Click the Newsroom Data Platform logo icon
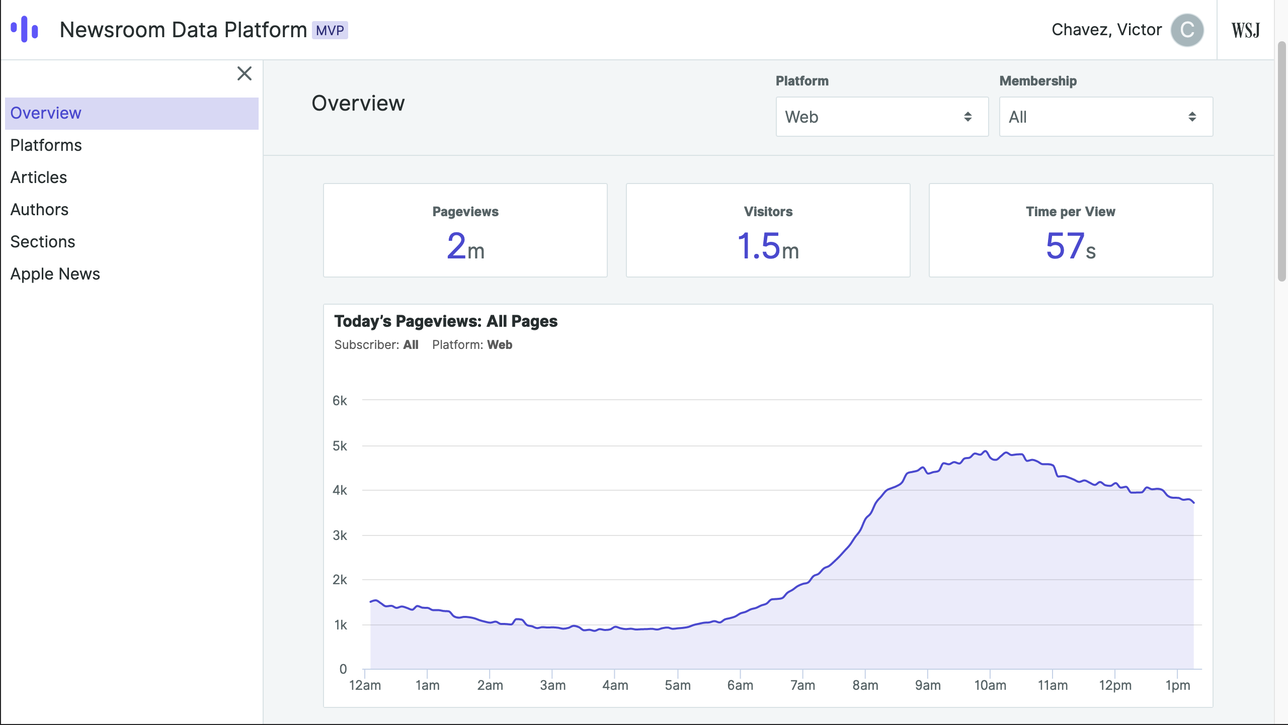Viewport: 1288px width, 725px height. (x=24, y=29)
